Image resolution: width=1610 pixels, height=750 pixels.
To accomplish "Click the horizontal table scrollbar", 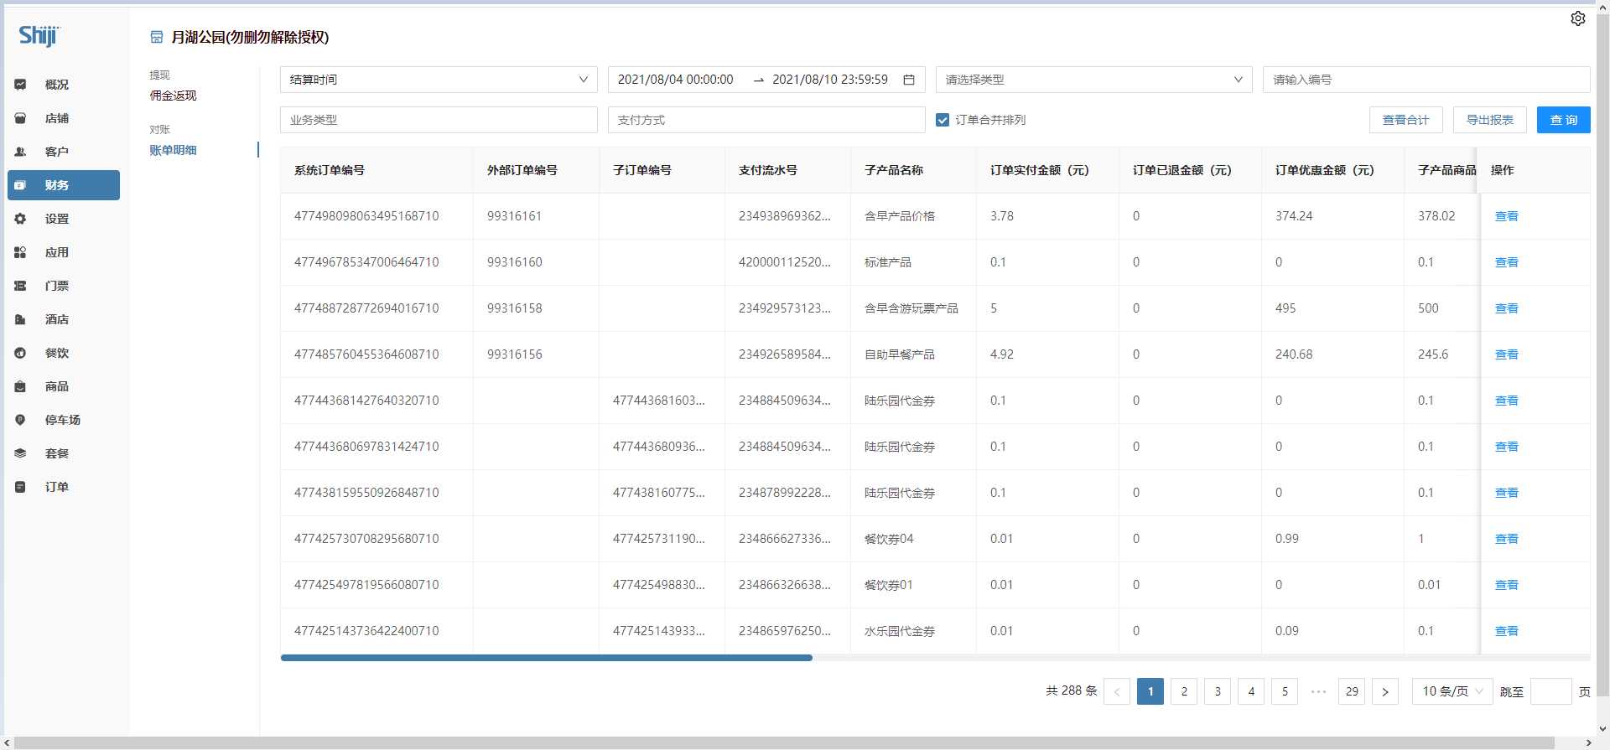I will coord(546,658).
